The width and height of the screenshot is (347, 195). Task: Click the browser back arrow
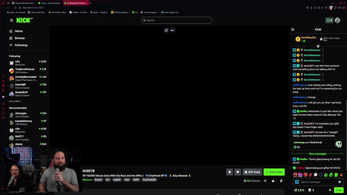(8, 8)
